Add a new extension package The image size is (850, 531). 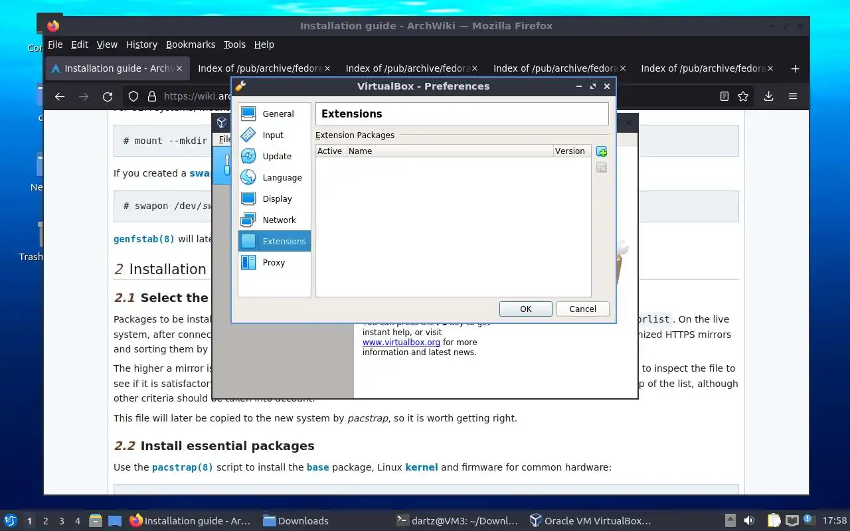click(x=602, y=152)
